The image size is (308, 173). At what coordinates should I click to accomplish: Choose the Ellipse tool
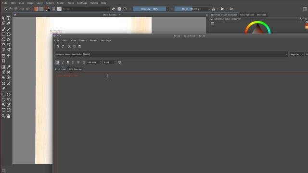pos(9,34)
